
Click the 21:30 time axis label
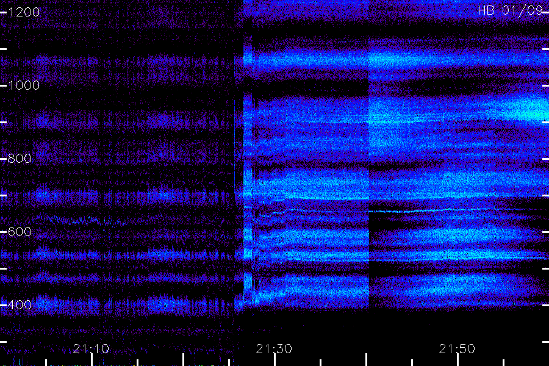point(274,349)
